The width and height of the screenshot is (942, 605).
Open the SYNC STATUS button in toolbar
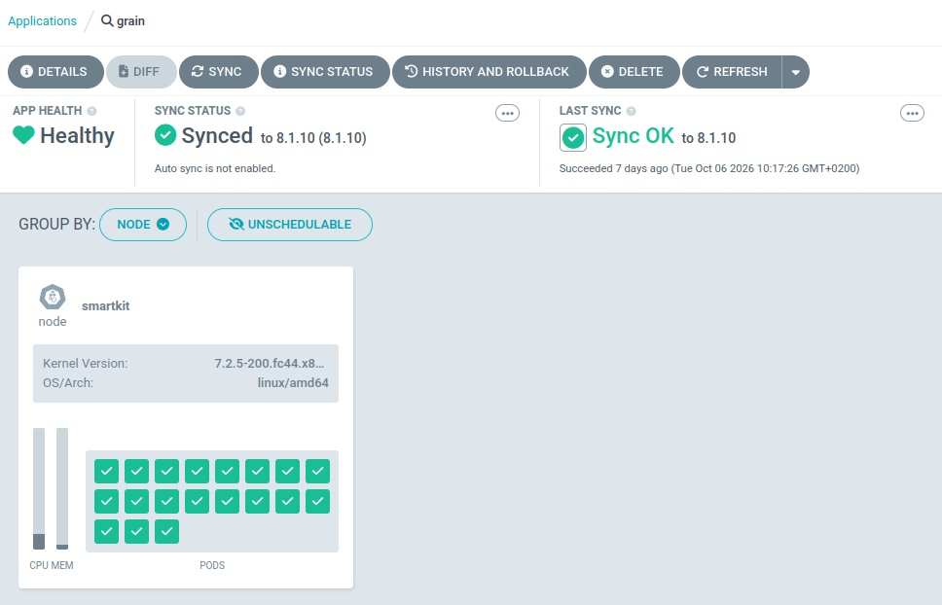325,72
